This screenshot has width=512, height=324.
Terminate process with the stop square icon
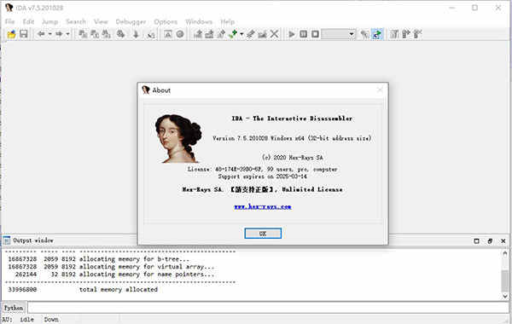(x=315, y=34)
